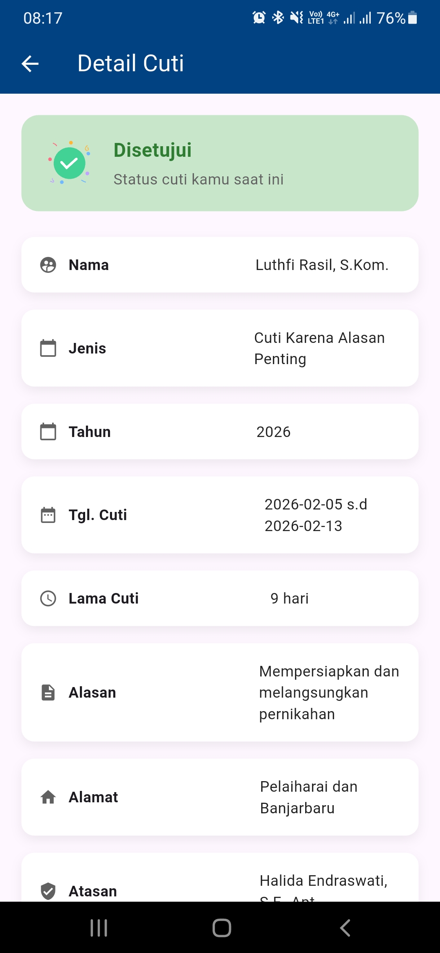440x953 pixels.
Task: Tap the 2026 year value
Action: 273,432
